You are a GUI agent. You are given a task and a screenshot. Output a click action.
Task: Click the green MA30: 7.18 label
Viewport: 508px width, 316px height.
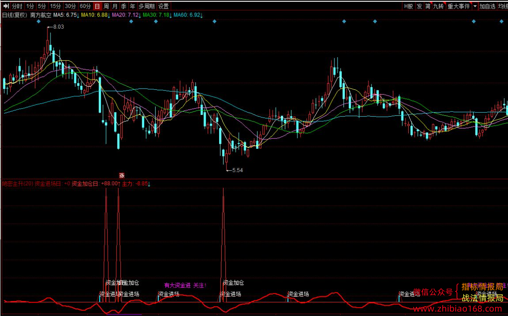157,15
